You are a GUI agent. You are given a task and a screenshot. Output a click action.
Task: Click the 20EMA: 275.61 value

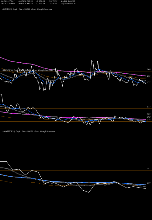(x=8, y=1)
